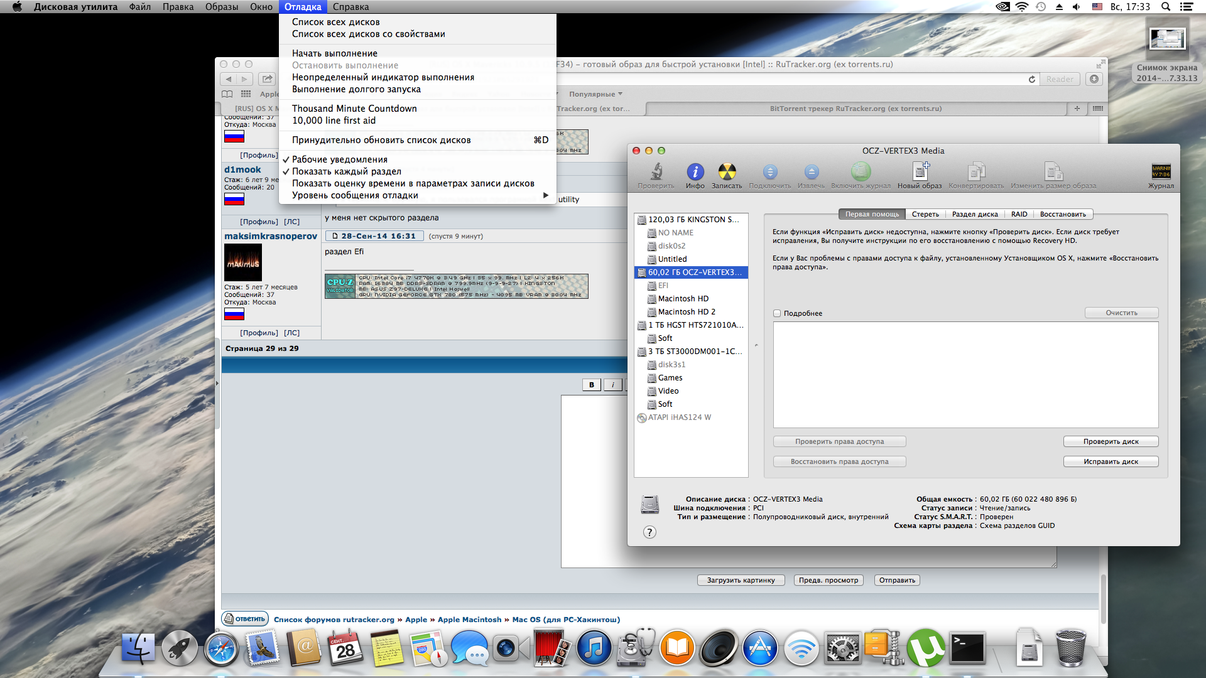The image size is (1206, 678).
Task: Open iTunes from the Dock
Action: (x=594, y=648)
